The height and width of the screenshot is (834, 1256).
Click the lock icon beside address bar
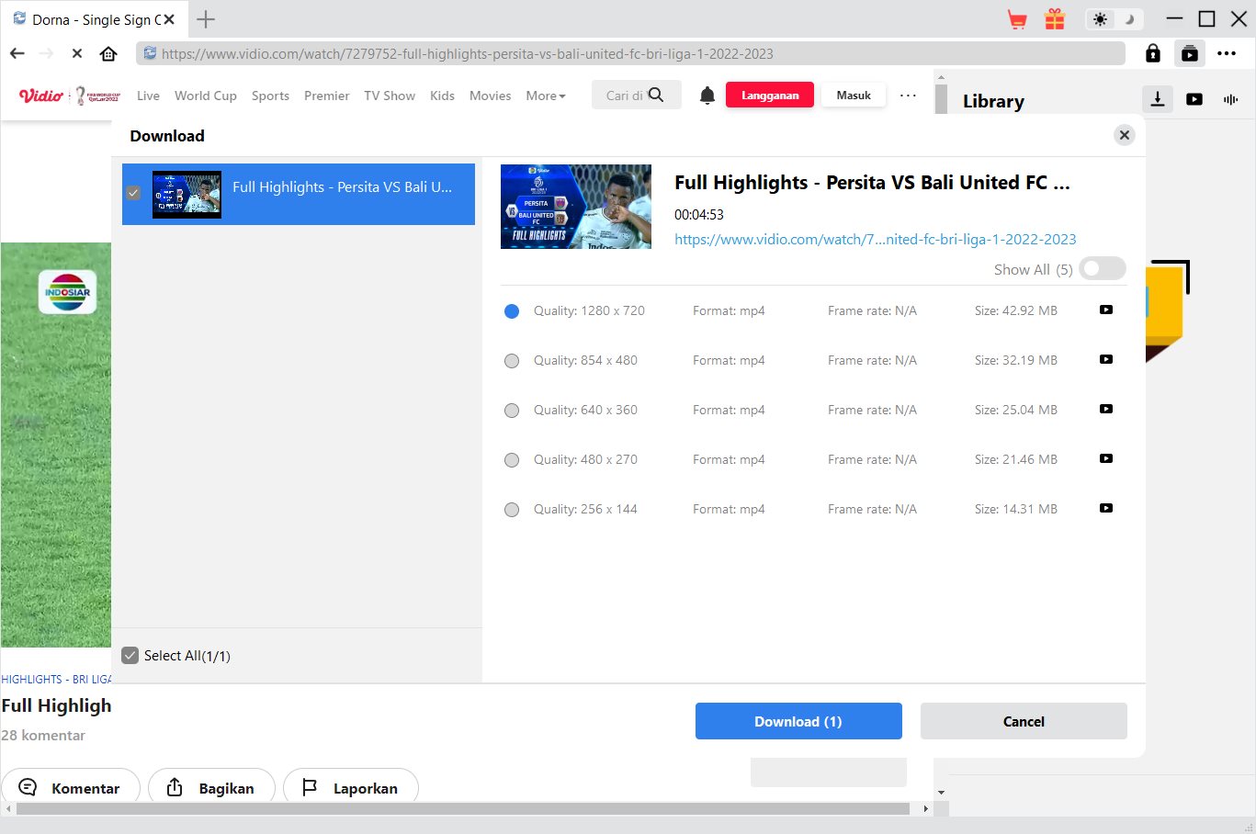click(x=1152, y=53)
